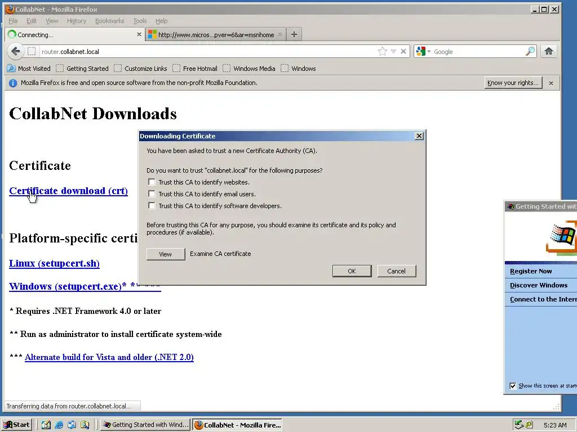Click the 5:23 AM system clock

(x=555, y=425)
